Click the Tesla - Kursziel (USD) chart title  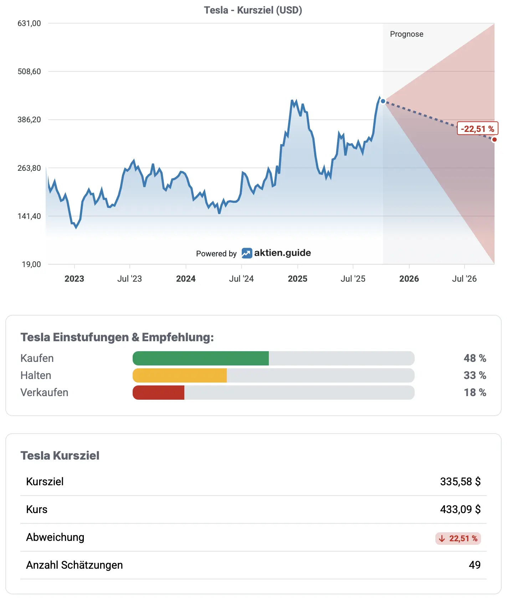pos(253,10)
